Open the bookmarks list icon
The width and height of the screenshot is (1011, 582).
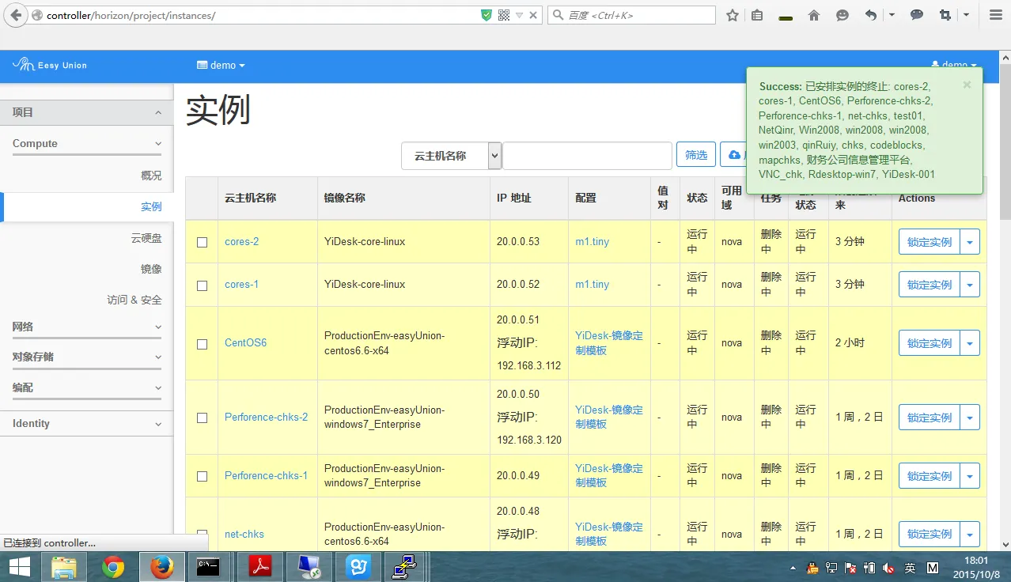(x=757, y=15)
